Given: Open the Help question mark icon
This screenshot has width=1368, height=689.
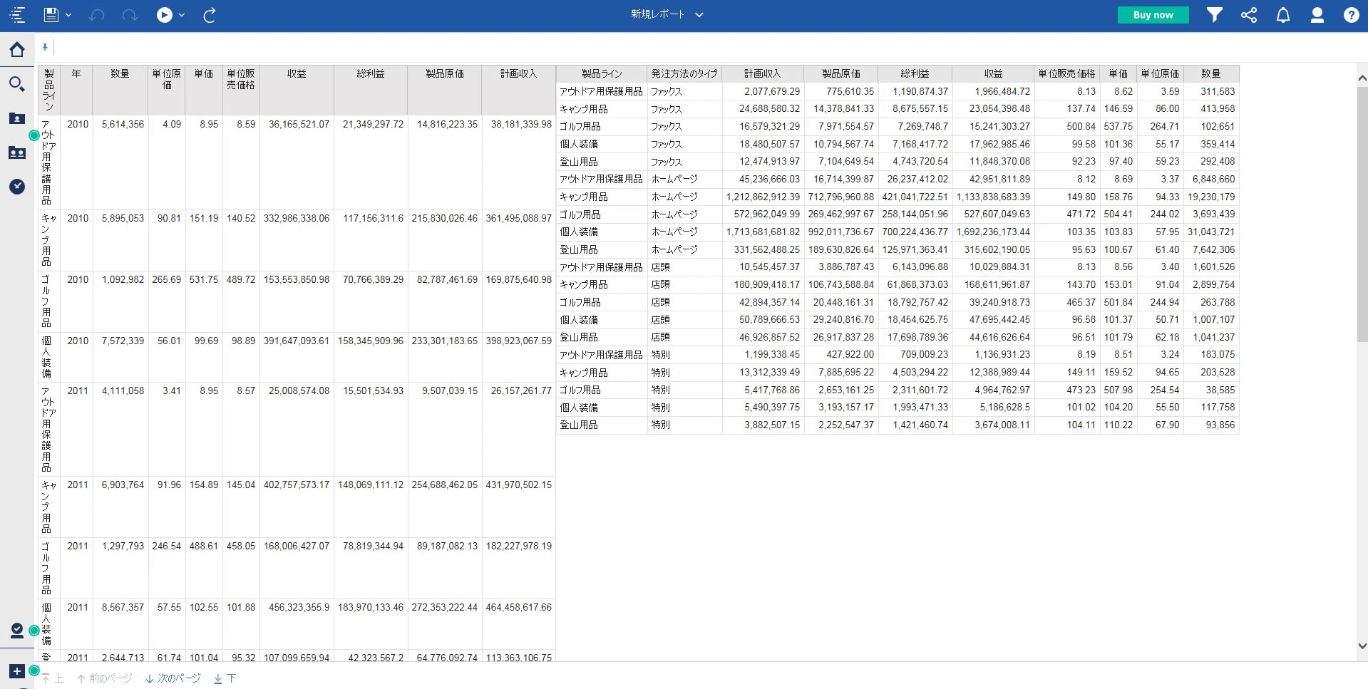Looking at the screenshot, I should [x=1352, y=15].
